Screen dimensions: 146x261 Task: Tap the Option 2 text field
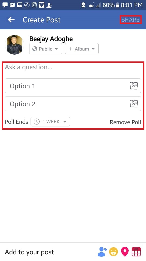click(x=73, y=104)
